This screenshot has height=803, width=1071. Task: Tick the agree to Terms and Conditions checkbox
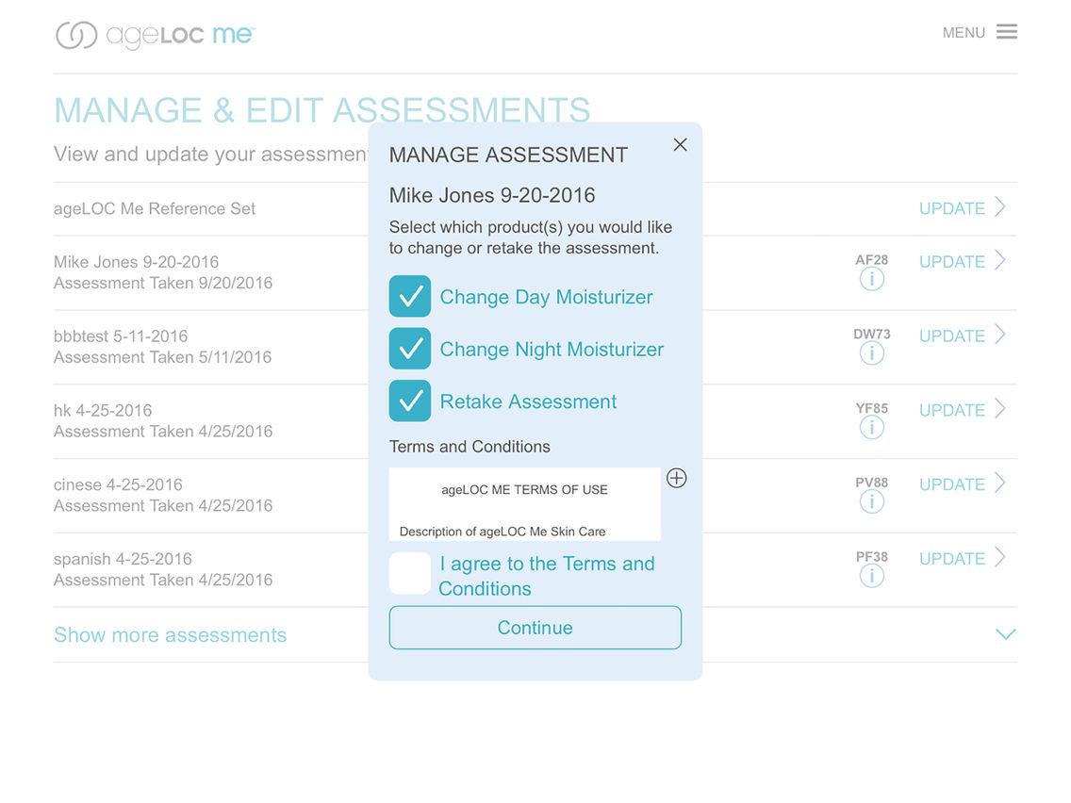coord(410,573)
